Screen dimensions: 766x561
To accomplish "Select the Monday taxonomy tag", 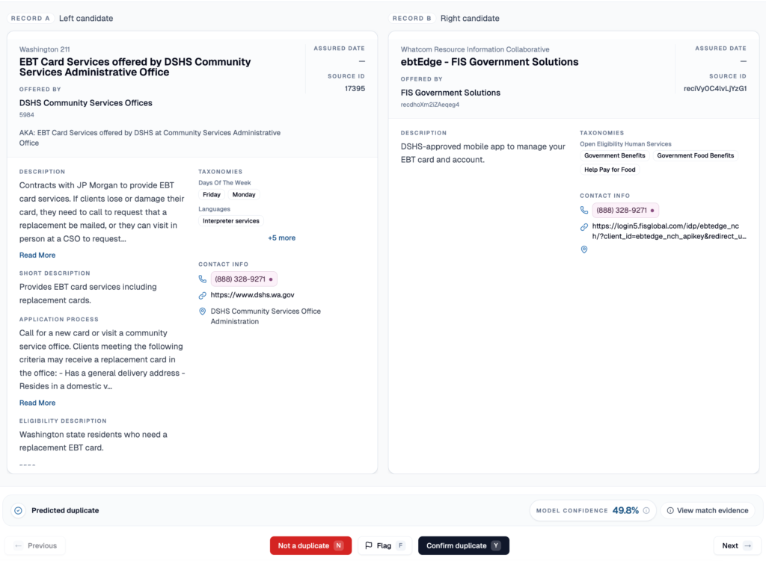I will click(244, 195).
